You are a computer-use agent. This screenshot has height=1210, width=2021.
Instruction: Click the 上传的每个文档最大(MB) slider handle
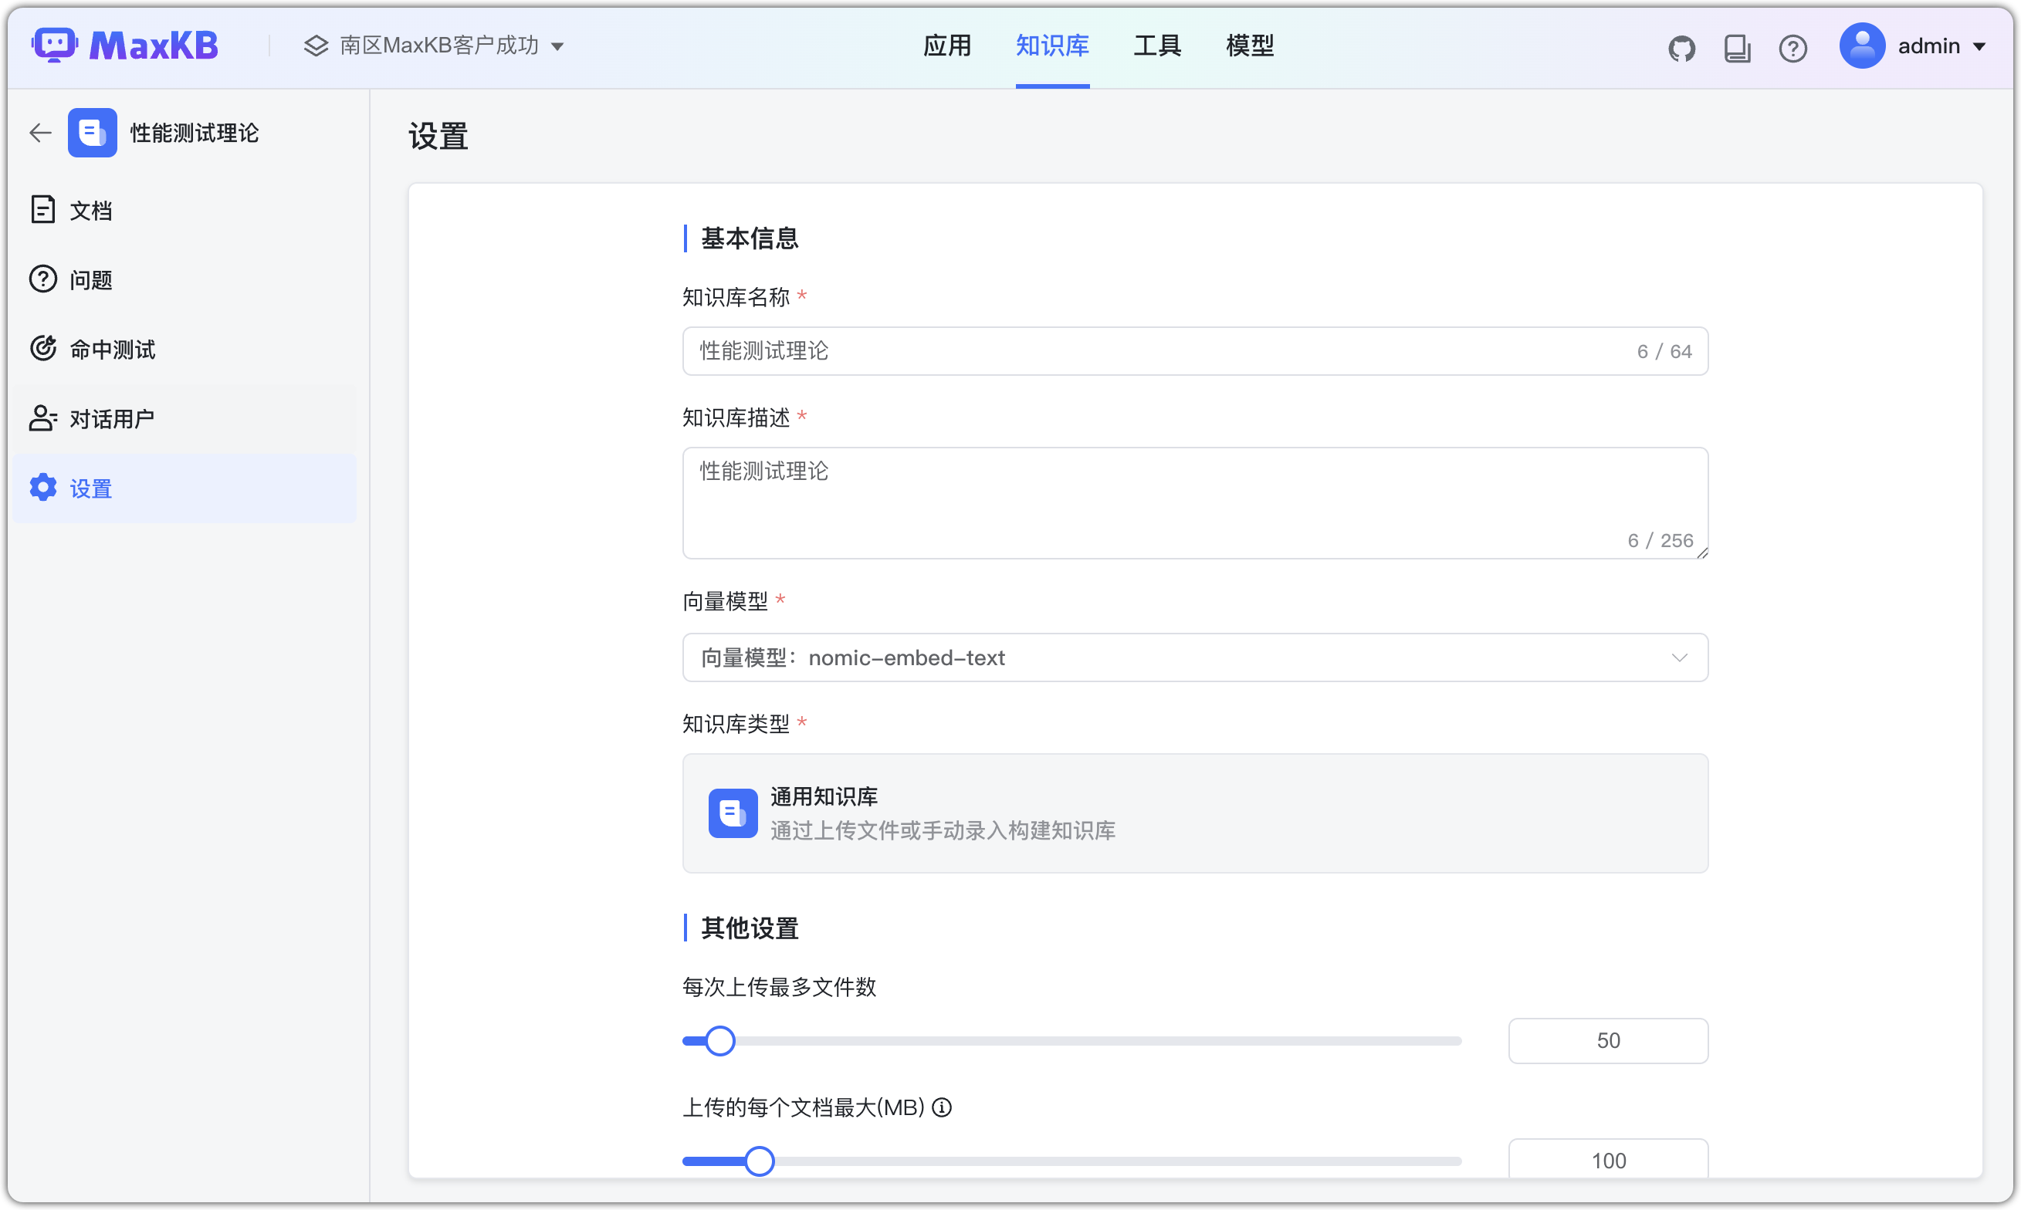pyautogui.click(x=759, y=1161)
